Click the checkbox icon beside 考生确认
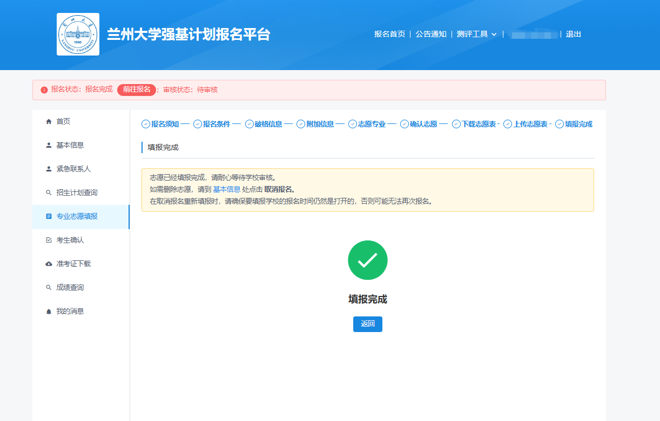The image size is (660, 421). tap(49, 240)
